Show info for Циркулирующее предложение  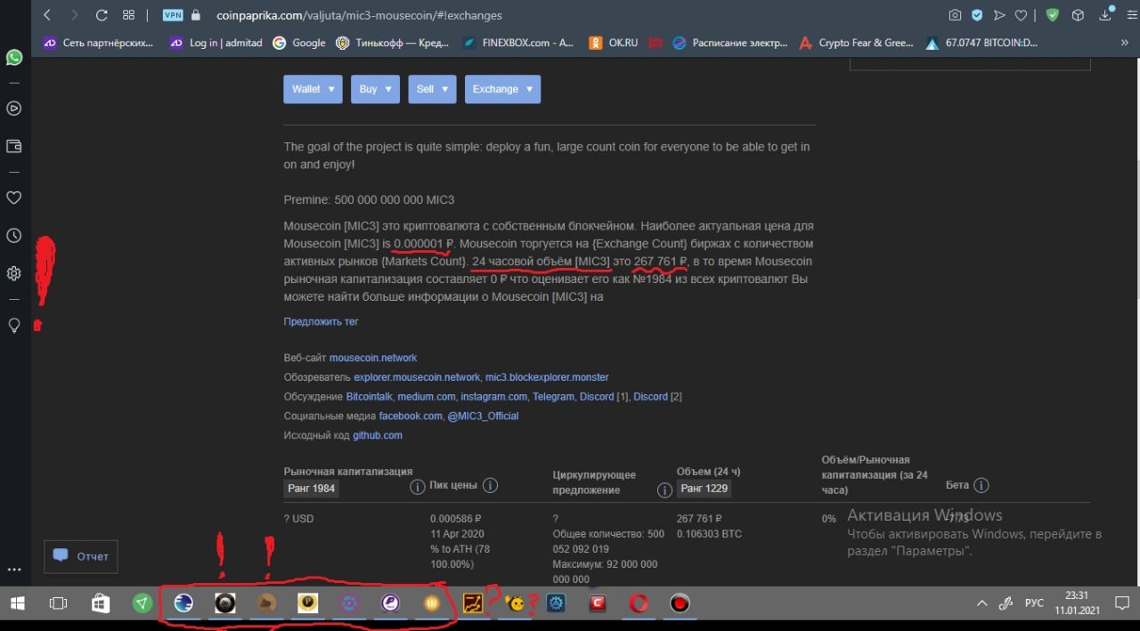pos(664,490)
